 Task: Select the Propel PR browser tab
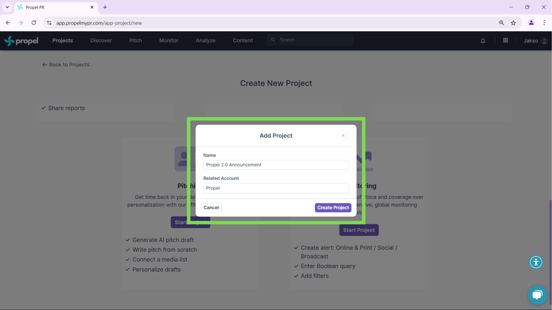(56, 7)
